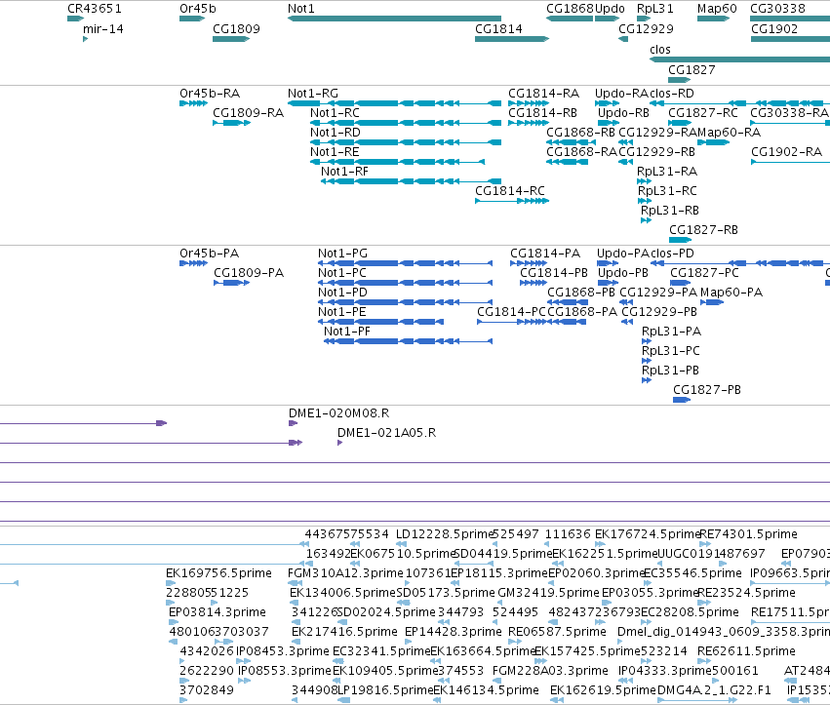Viewport: 830px width, 705px height.
Task: Click the EK162619.5prime EST label
Action: coord(603,690)
